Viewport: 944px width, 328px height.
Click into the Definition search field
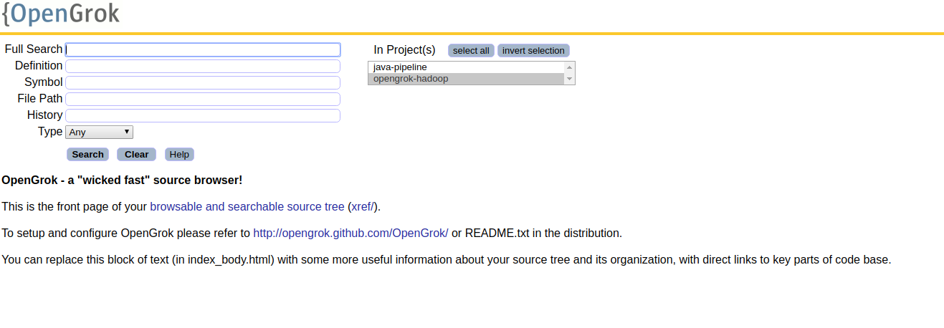pyautogui.click(x=203, y=66)
